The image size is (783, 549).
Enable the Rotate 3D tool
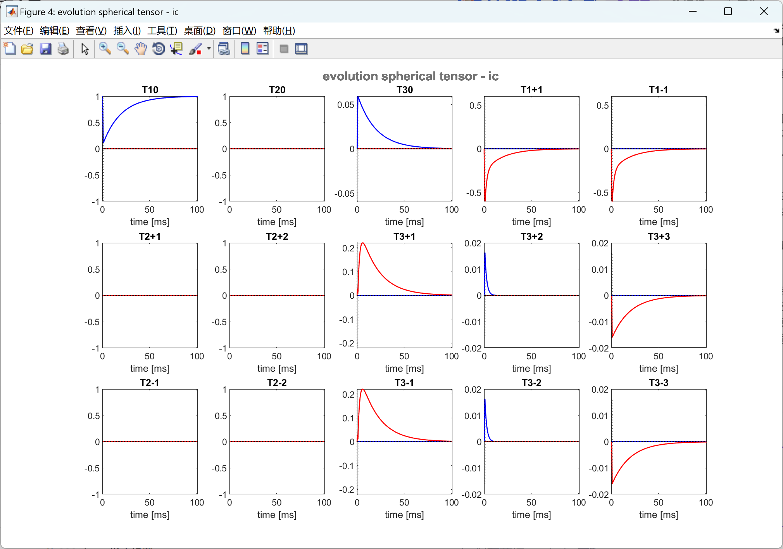pyautogui.click(x=159, y=49)
